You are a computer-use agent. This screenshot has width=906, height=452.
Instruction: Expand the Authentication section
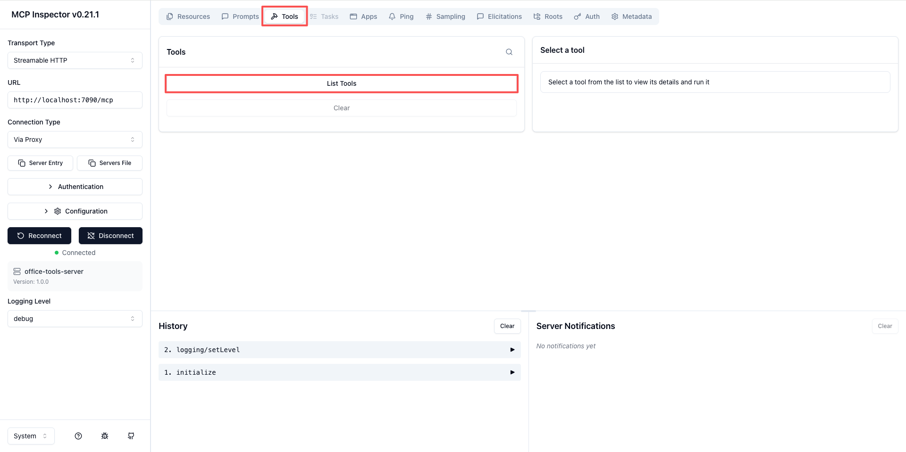(75, 187)
